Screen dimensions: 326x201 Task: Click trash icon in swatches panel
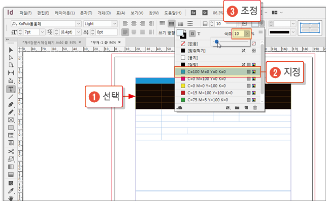pyautogui.click(x=255, y=107)
